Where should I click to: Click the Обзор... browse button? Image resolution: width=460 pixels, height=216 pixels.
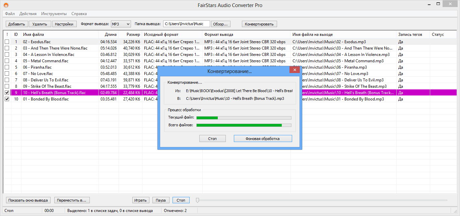pyautogui.click(x=221, y=24)
